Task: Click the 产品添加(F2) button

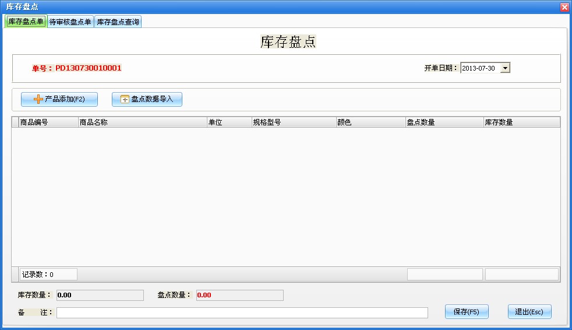Action: point(59,99)
